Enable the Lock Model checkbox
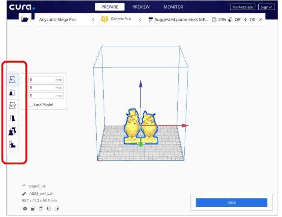This screenshot has height=217, width=282. [31, 104]
